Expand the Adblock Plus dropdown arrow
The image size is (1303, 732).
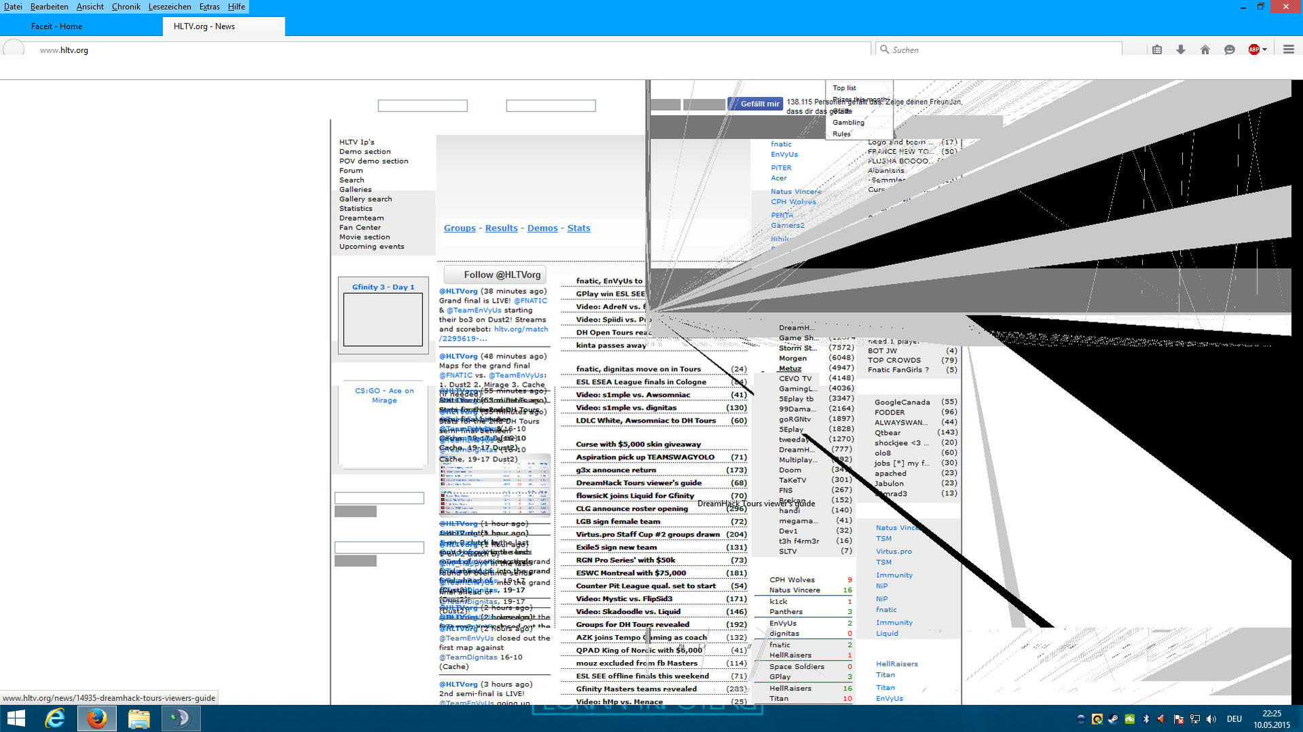tap(1264, 50)
